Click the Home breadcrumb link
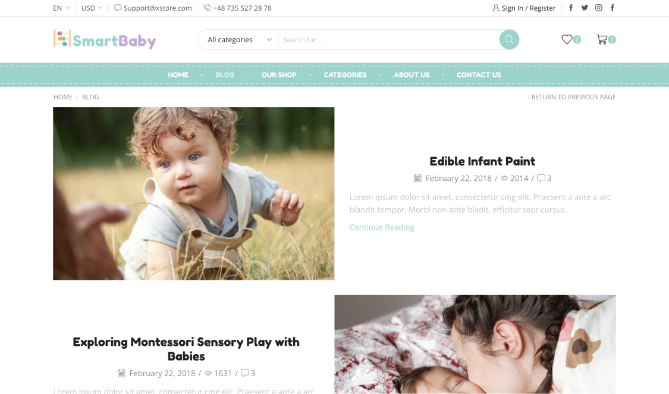 click(63, 97)
